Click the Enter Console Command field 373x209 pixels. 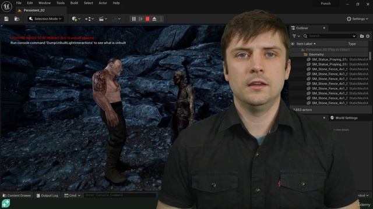[119, 195]
